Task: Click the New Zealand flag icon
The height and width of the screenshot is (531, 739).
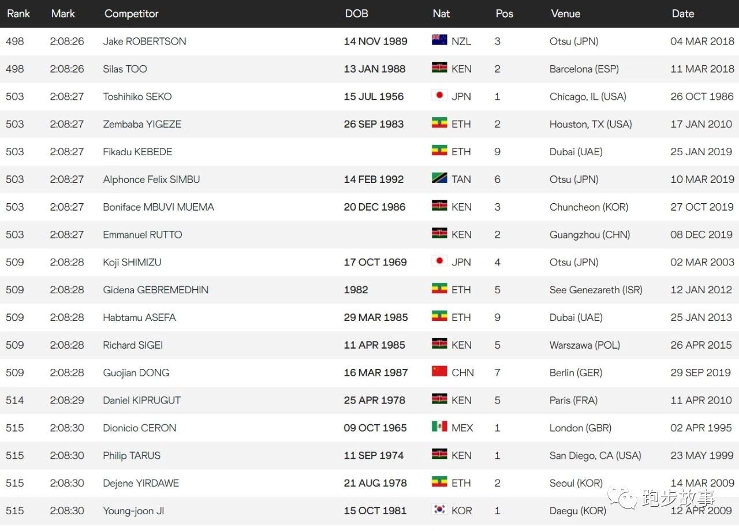Action: click(439, 40)
